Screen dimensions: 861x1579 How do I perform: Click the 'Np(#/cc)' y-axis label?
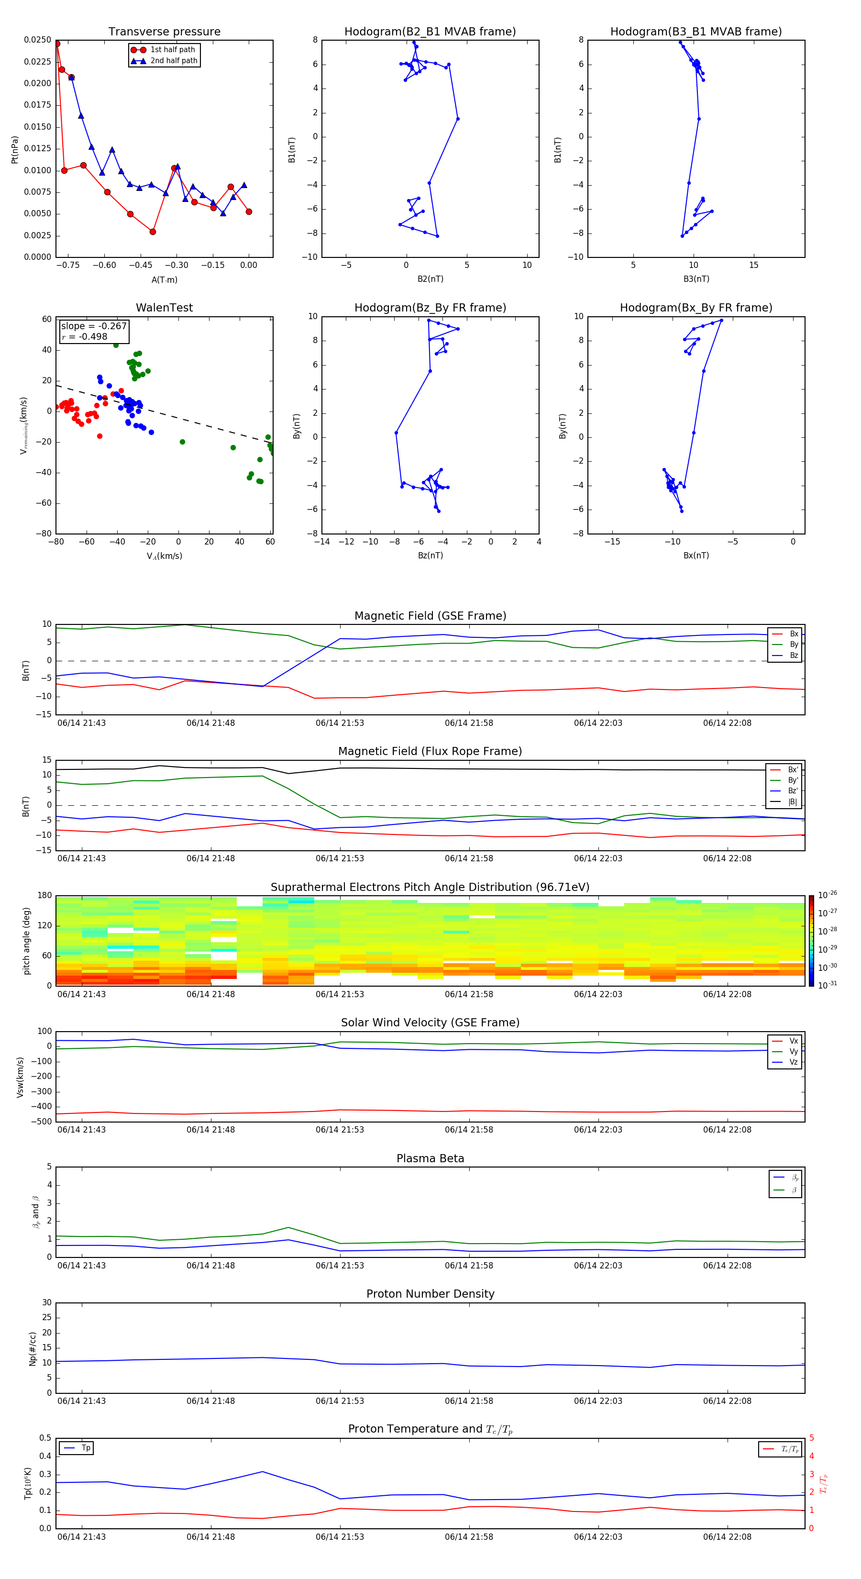click(33, 1348)
